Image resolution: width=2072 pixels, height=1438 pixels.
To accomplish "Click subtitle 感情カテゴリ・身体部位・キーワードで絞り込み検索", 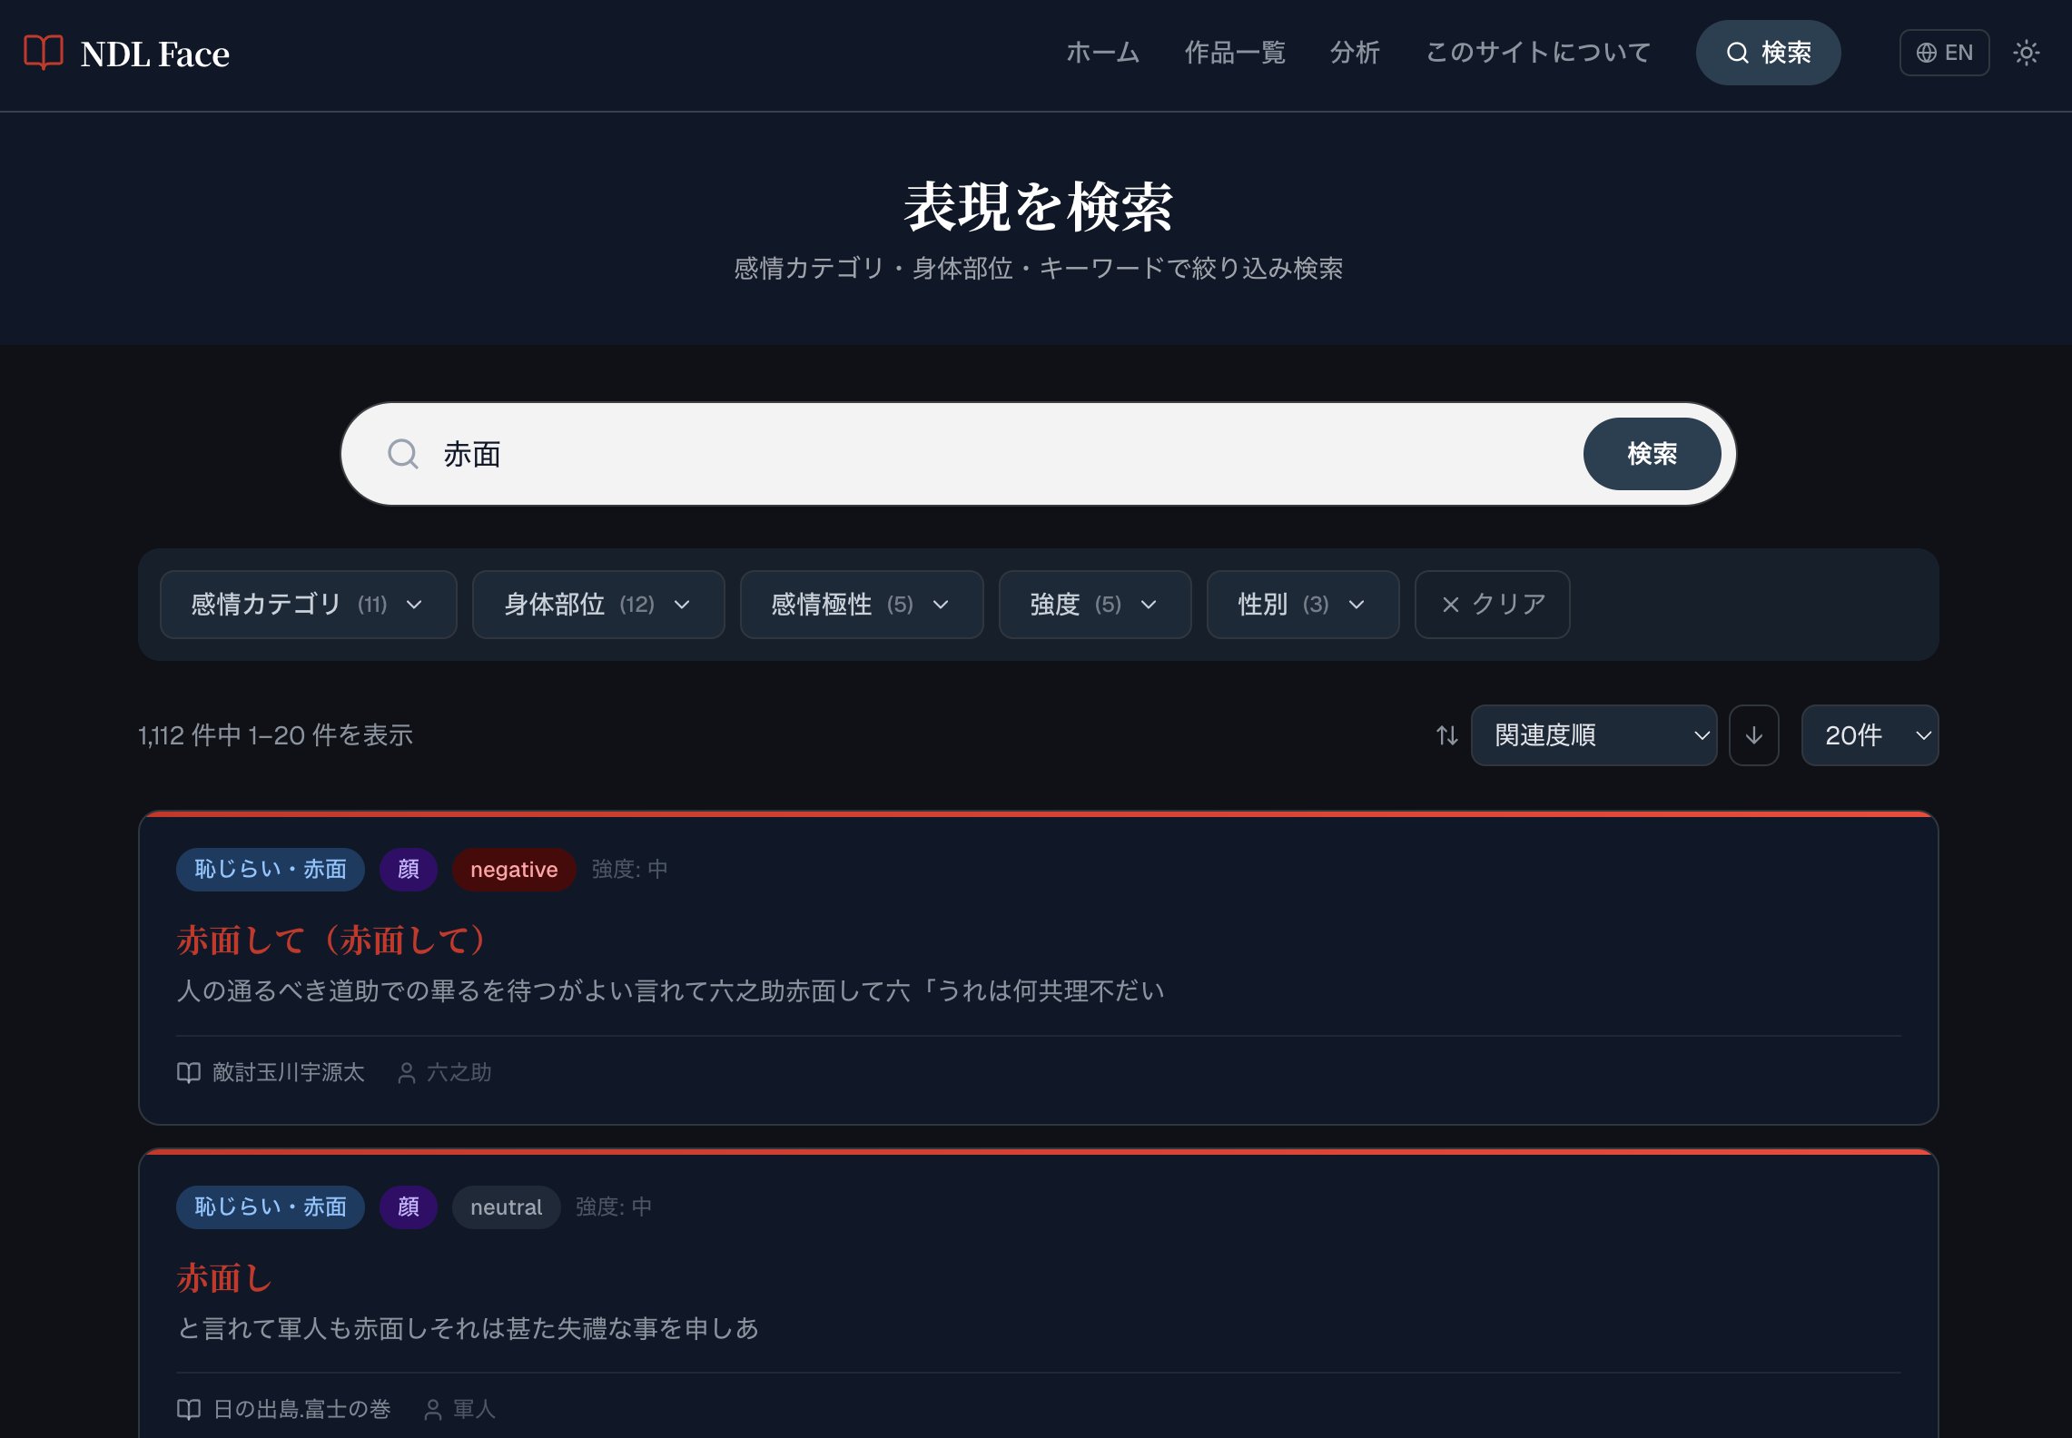I will [1038, 269].
